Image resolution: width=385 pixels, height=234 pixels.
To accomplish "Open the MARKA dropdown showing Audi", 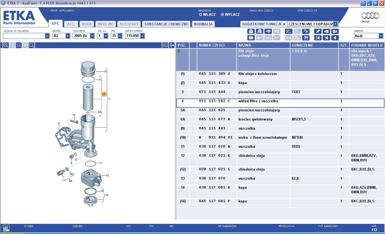I will 381,36.
